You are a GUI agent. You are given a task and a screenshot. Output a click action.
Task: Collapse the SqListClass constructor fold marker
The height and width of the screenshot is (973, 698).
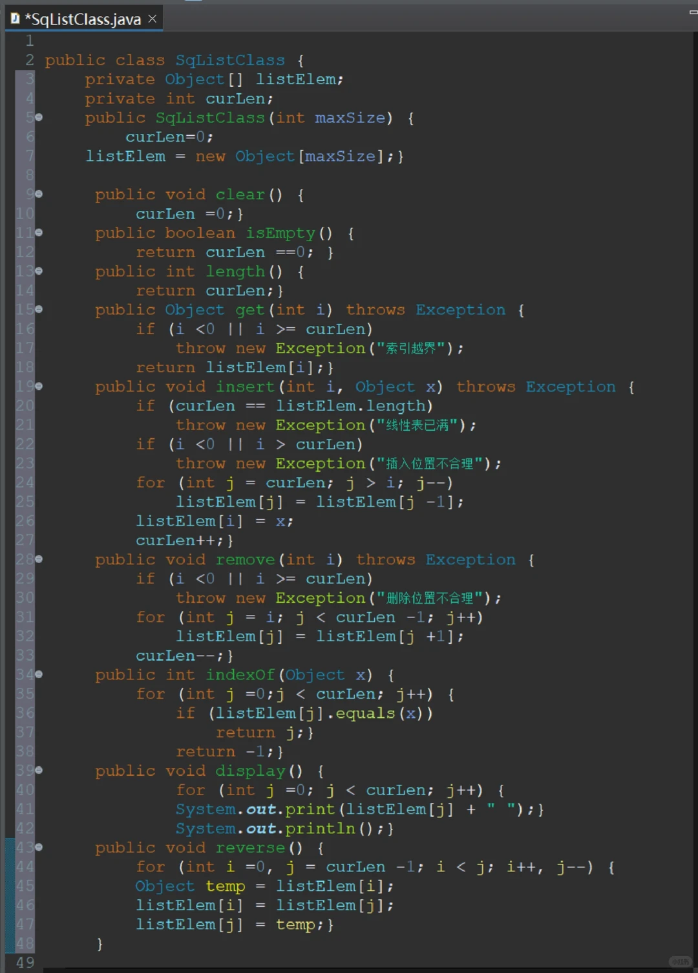[x=39, y=117]
